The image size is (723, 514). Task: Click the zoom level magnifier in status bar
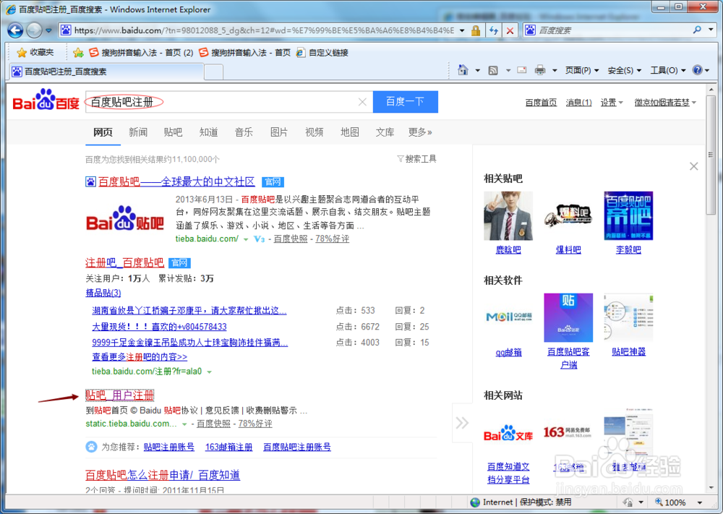659,502
